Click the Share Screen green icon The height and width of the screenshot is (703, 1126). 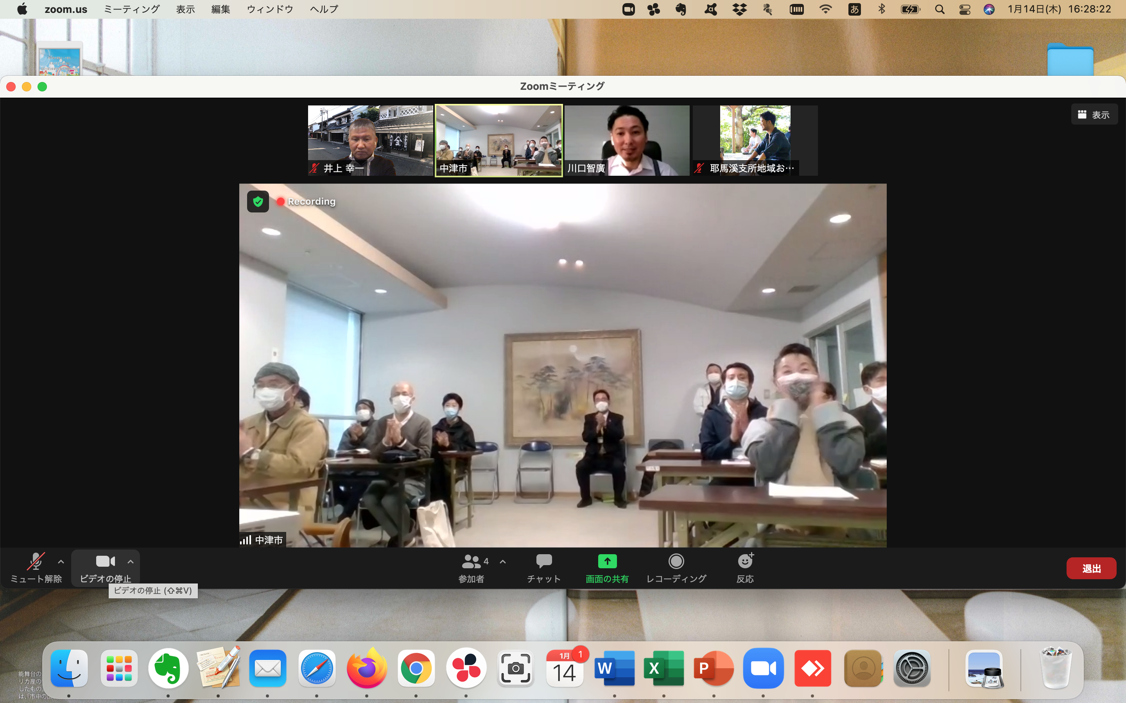tap(607, 562)
